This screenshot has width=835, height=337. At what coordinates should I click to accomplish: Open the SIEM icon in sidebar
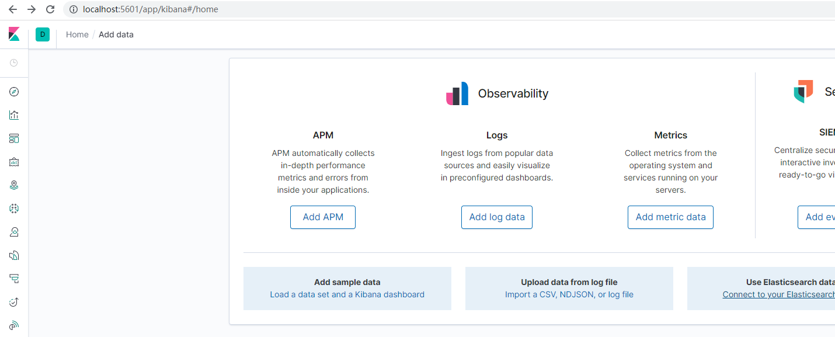(14, 325)
